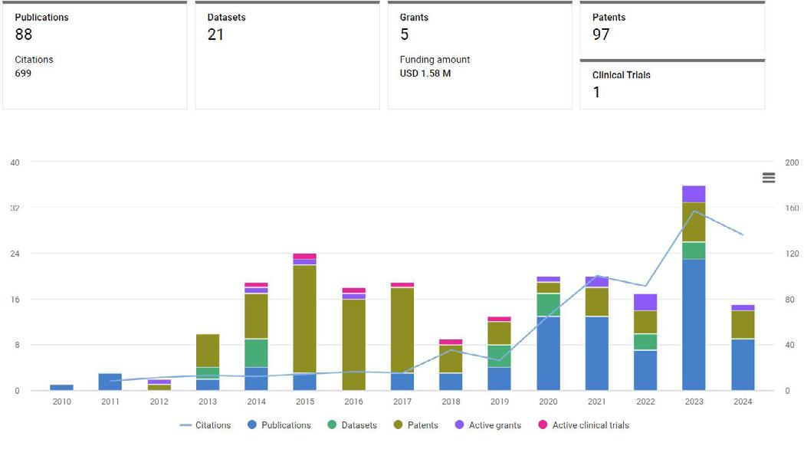Click the 2022 purple active grants segment
The image size is (804, 459).
[x=645, y=302]
